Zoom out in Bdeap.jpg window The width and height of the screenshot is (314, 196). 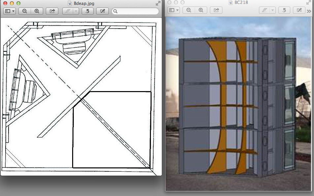[x=25, y=11]
